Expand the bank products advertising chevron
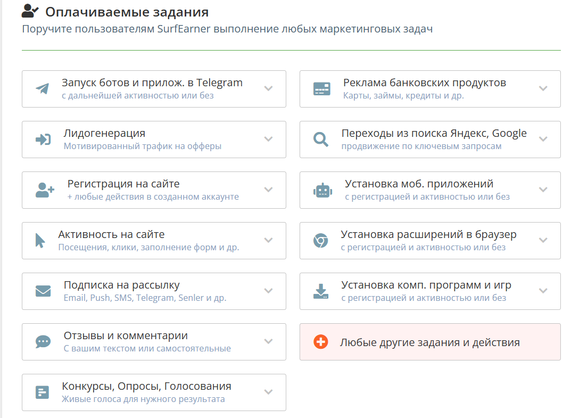Image resolution: width=563 pixels, height=418 pixels. [543, 89]
